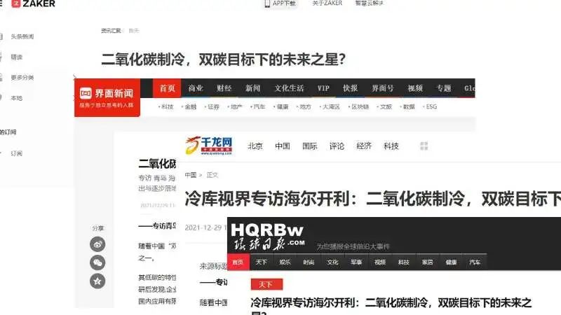Open the 财经 tab in 界面新闻
Image resolution: width=561 pixels, height=315 pixels.
tap(224, 88)
